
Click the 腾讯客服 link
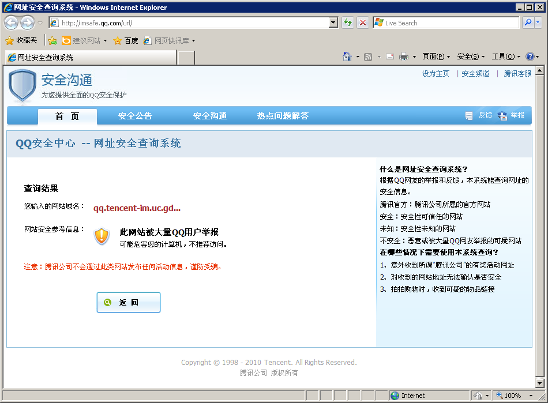[x=517, y=74]
